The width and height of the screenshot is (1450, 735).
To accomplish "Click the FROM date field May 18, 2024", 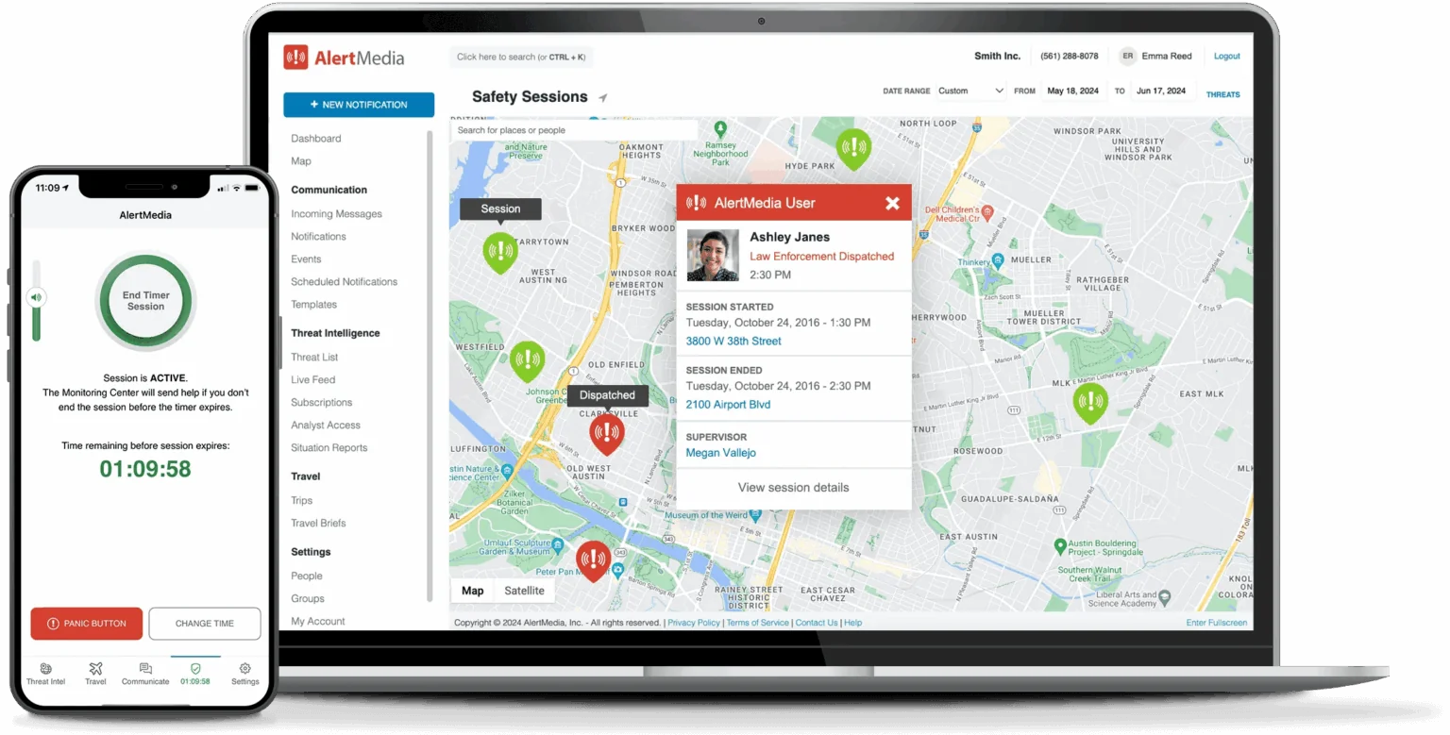I will point(1072,92).
